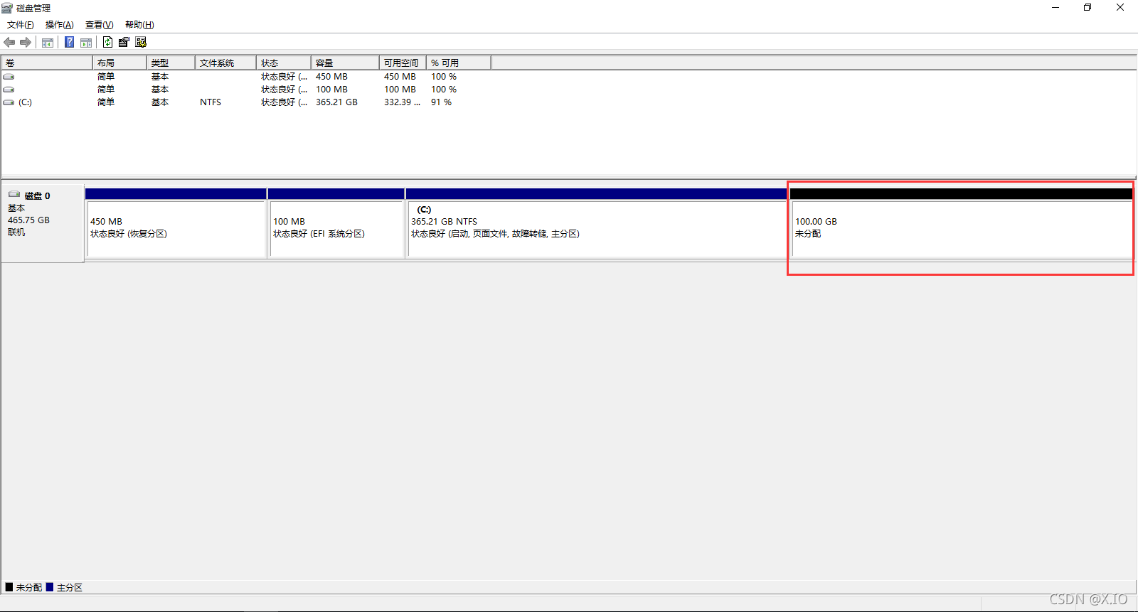Click the Forward arrow toolbar icon
Screen dimensions: 1138x612
(26, 42)
